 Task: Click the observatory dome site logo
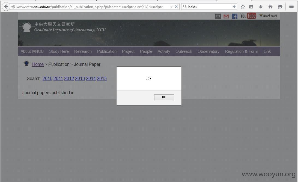click(26, 27)
